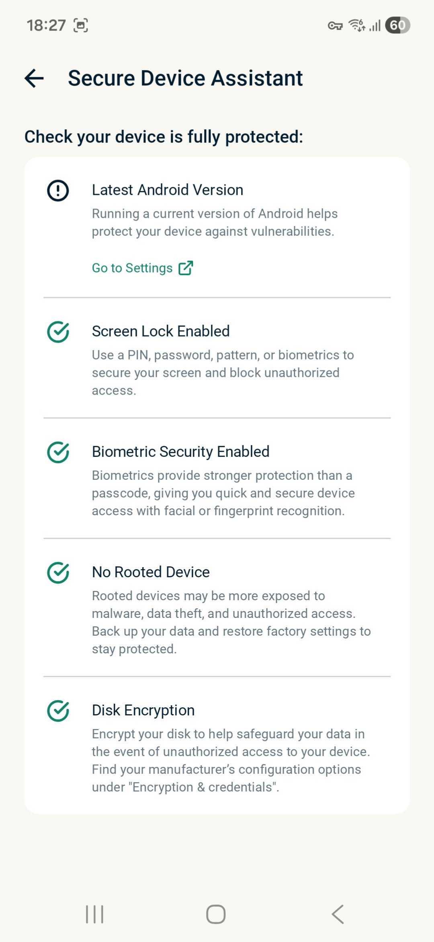The height and width of the screenshot is (942, 434).
Task: Tap the battery level indicator
Action: [x=397, y=25]
